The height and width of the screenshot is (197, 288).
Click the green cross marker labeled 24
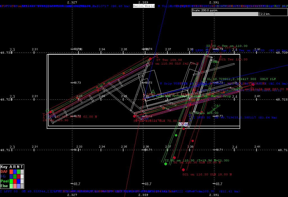coord(214,109)
